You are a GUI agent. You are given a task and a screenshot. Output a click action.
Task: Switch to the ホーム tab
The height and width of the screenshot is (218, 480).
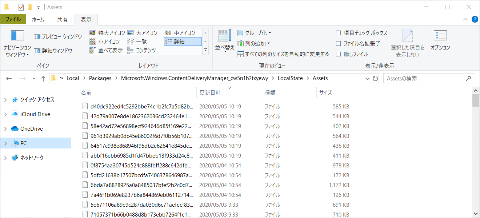coord(38,19)
